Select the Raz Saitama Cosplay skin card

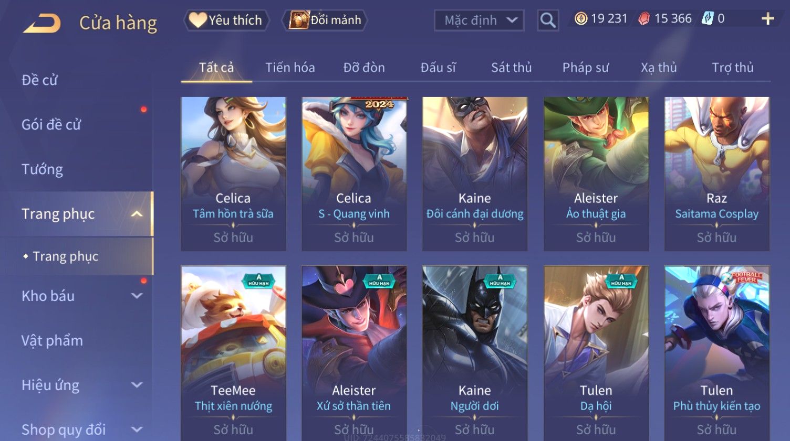717,174
